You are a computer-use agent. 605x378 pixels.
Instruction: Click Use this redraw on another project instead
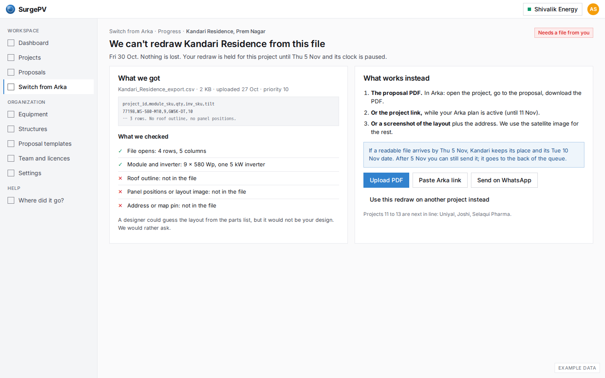point(429,199)
